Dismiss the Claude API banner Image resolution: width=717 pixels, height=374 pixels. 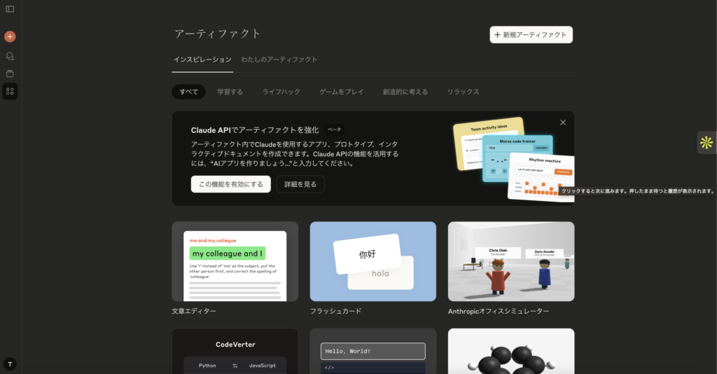pos(563,123)
